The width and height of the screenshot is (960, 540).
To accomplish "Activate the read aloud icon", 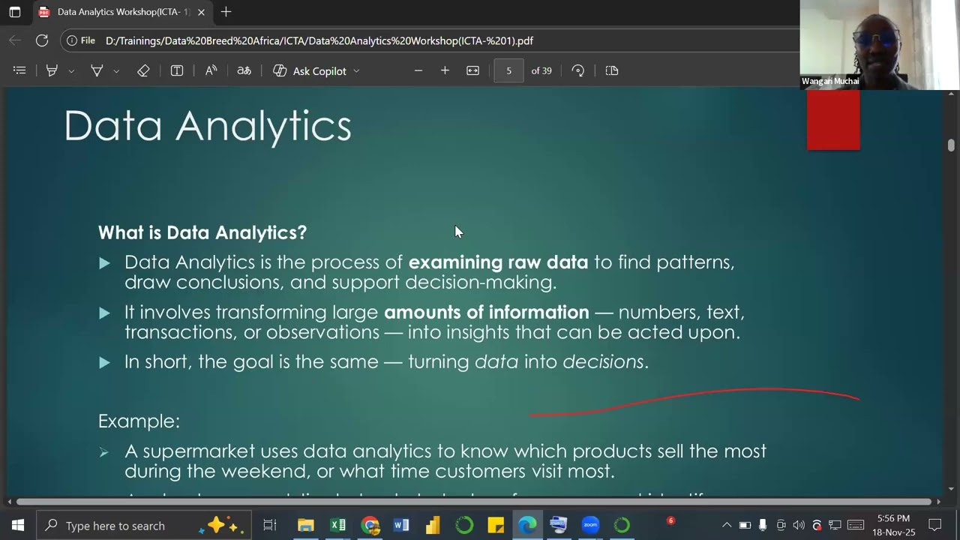I will point(211,70).
